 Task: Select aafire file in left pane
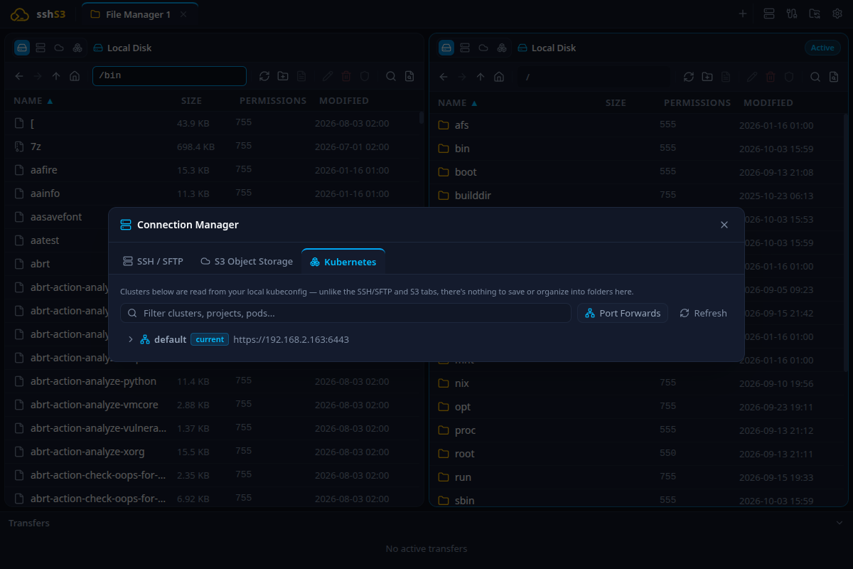[x=213, y=170]
